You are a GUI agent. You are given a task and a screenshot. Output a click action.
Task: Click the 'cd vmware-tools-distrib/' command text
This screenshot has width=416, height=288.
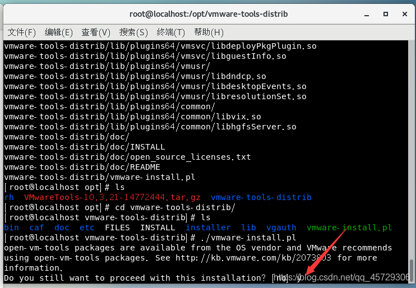pos(175,207)
